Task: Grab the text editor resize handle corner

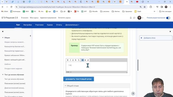Action: coord(127,72)
